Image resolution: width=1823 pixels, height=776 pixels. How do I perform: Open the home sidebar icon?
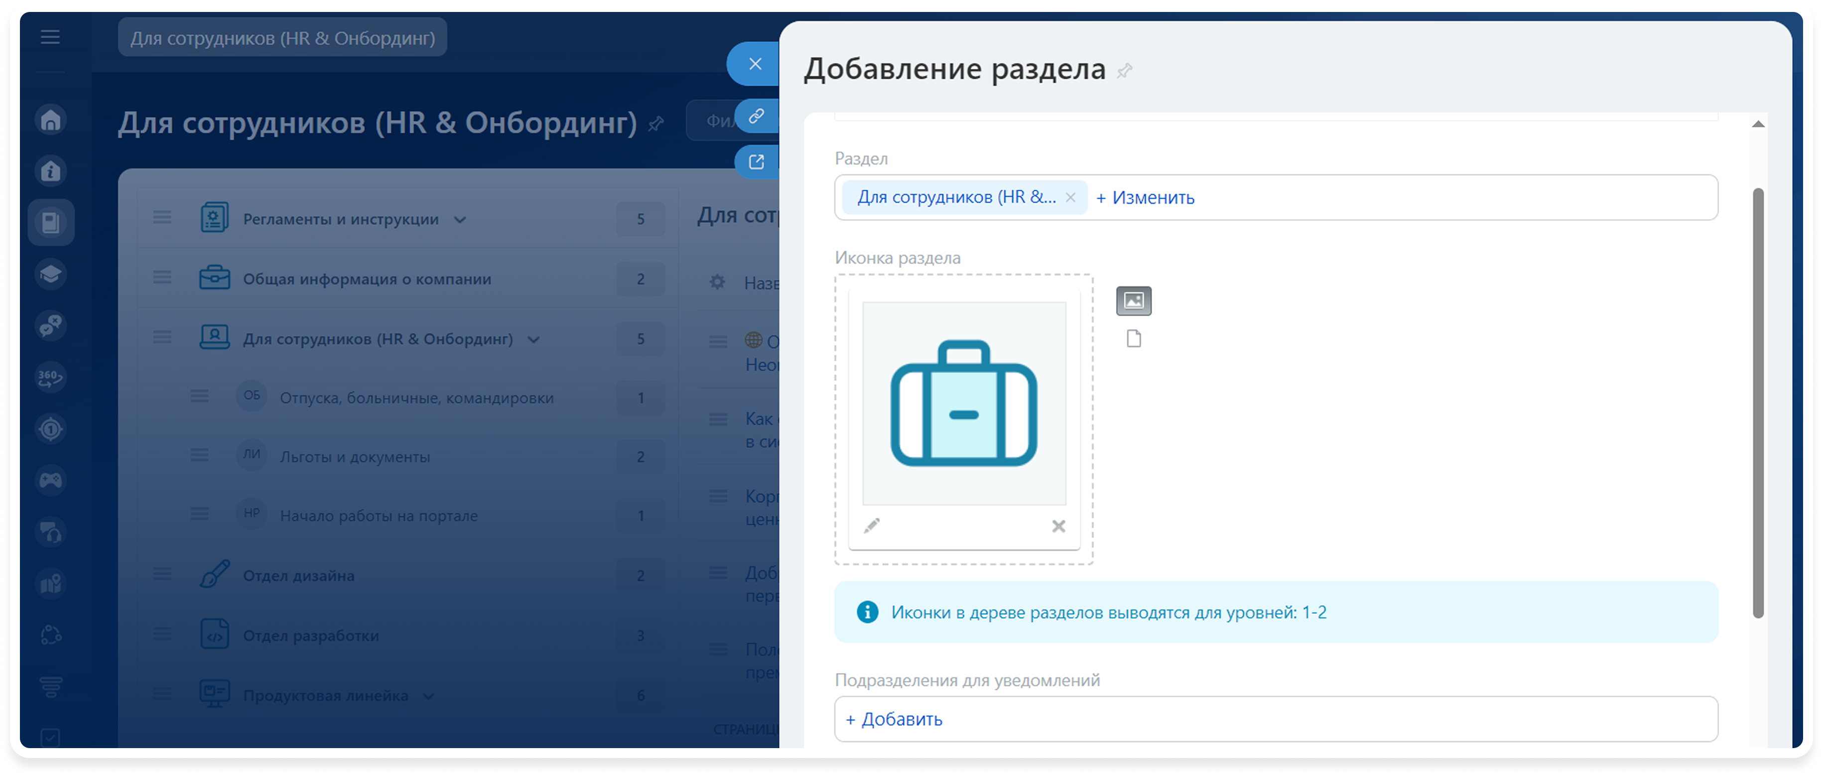[51, 119]
